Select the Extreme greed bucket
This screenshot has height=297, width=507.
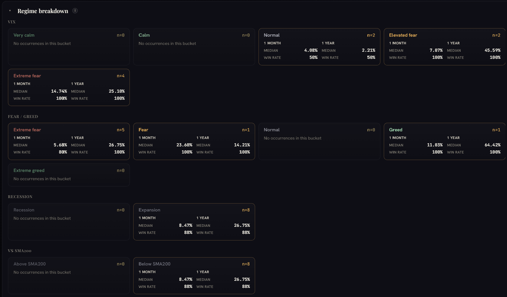tap(69, 175)
